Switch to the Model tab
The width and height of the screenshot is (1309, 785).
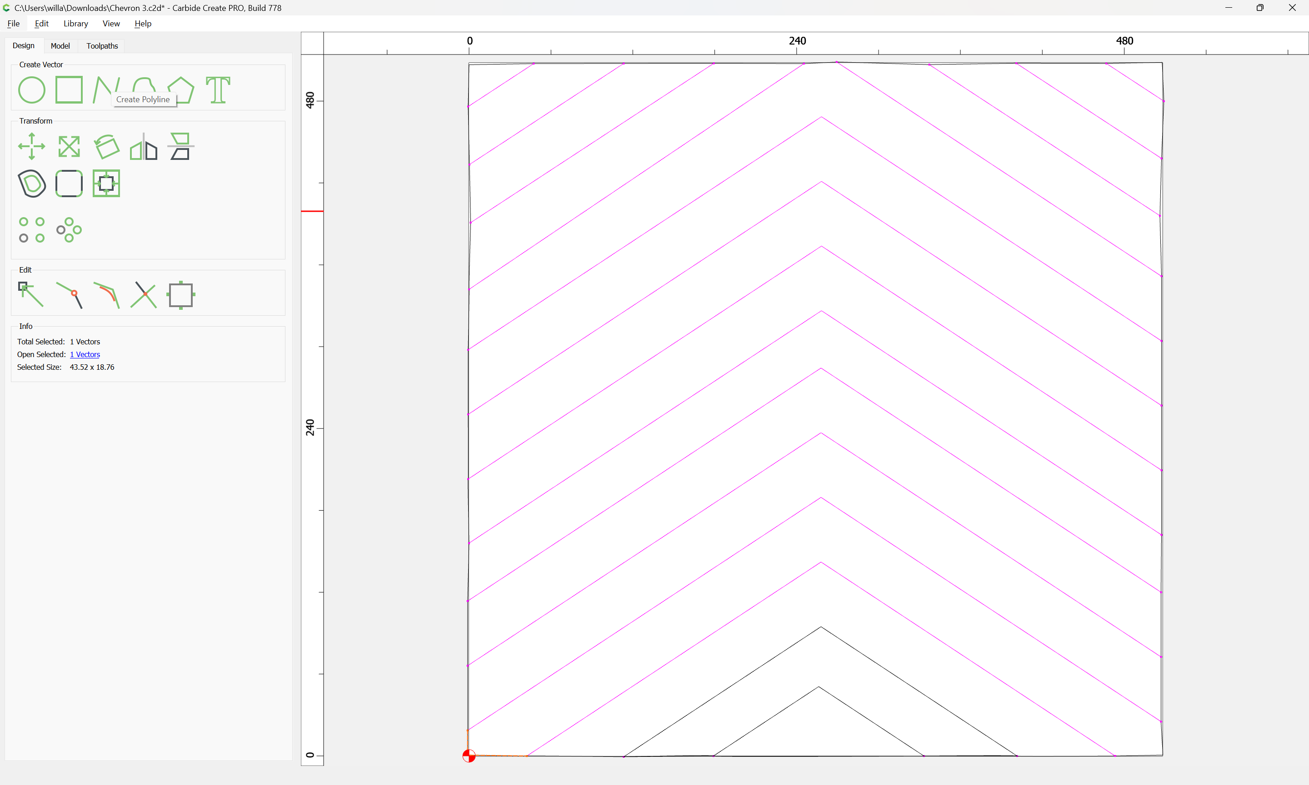(60, 46)
